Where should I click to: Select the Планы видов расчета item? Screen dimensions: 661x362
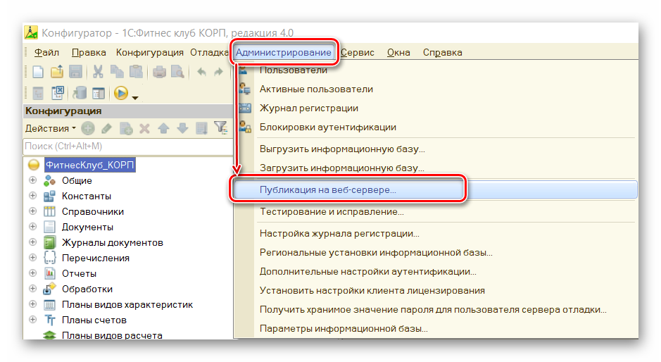coord(112,335)
